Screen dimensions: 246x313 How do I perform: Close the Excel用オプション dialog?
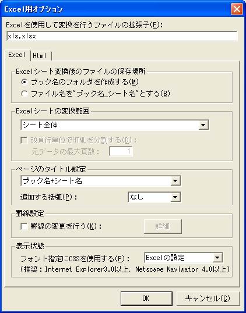click(x=237, y=9)
